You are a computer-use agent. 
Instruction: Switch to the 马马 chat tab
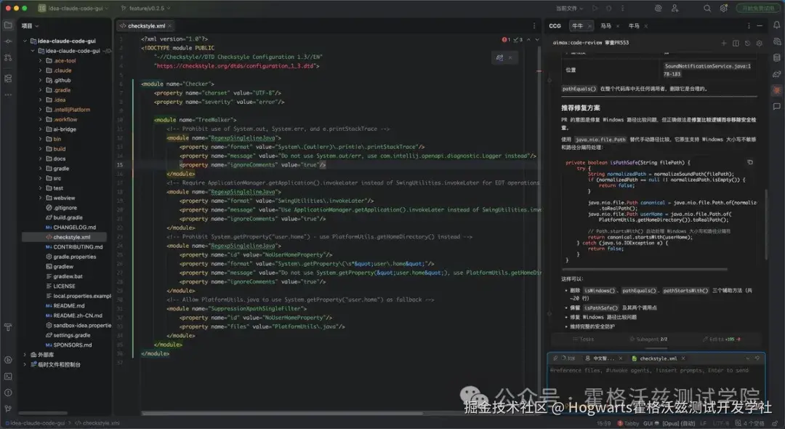605,25
